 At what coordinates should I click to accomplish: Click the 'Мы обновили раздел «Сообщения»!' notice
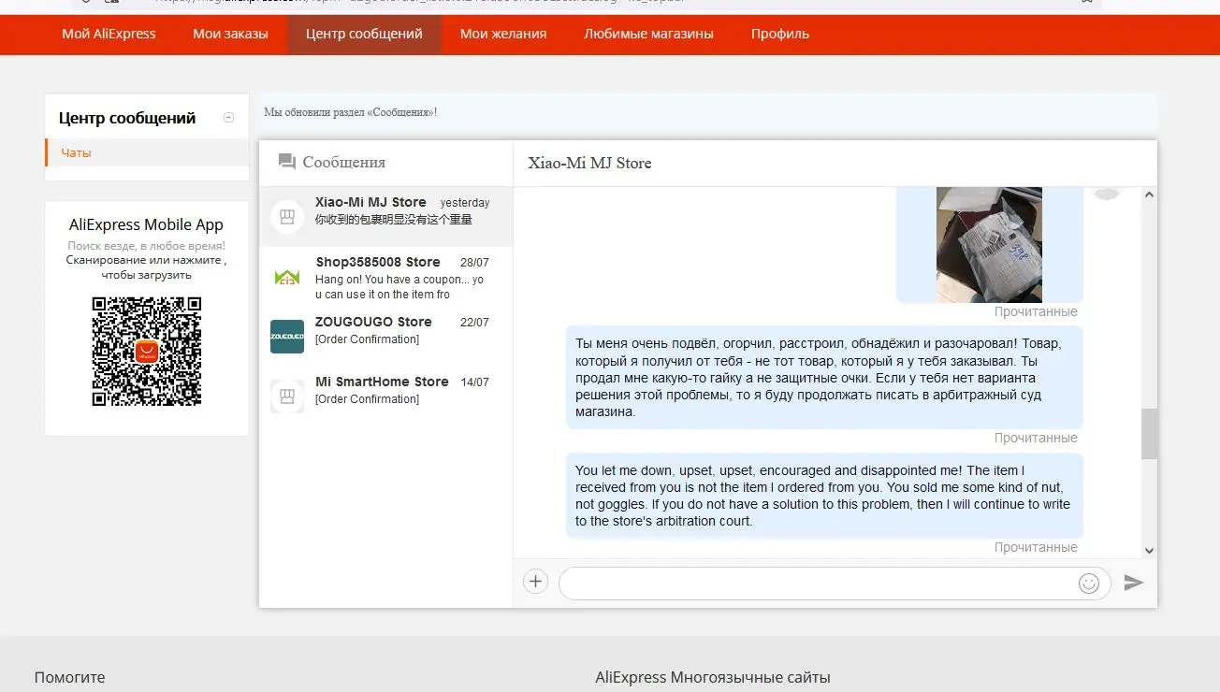350,112
